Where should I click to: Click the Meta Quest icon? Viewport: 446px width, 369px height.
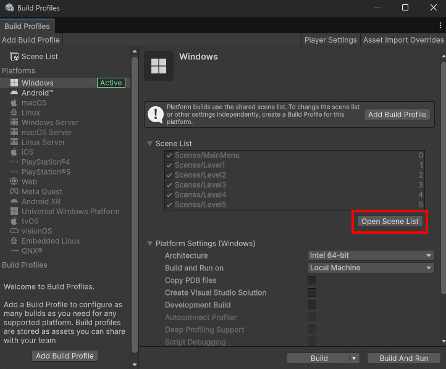(x=14, y=191)
